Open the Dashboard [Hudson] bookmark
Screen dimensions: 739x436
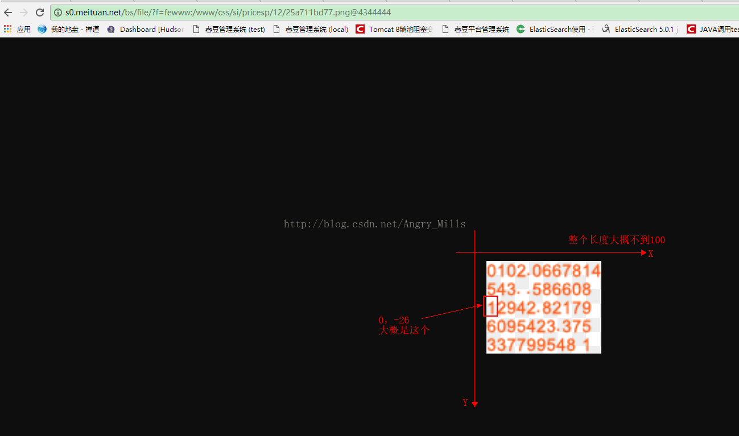(146, 29)
